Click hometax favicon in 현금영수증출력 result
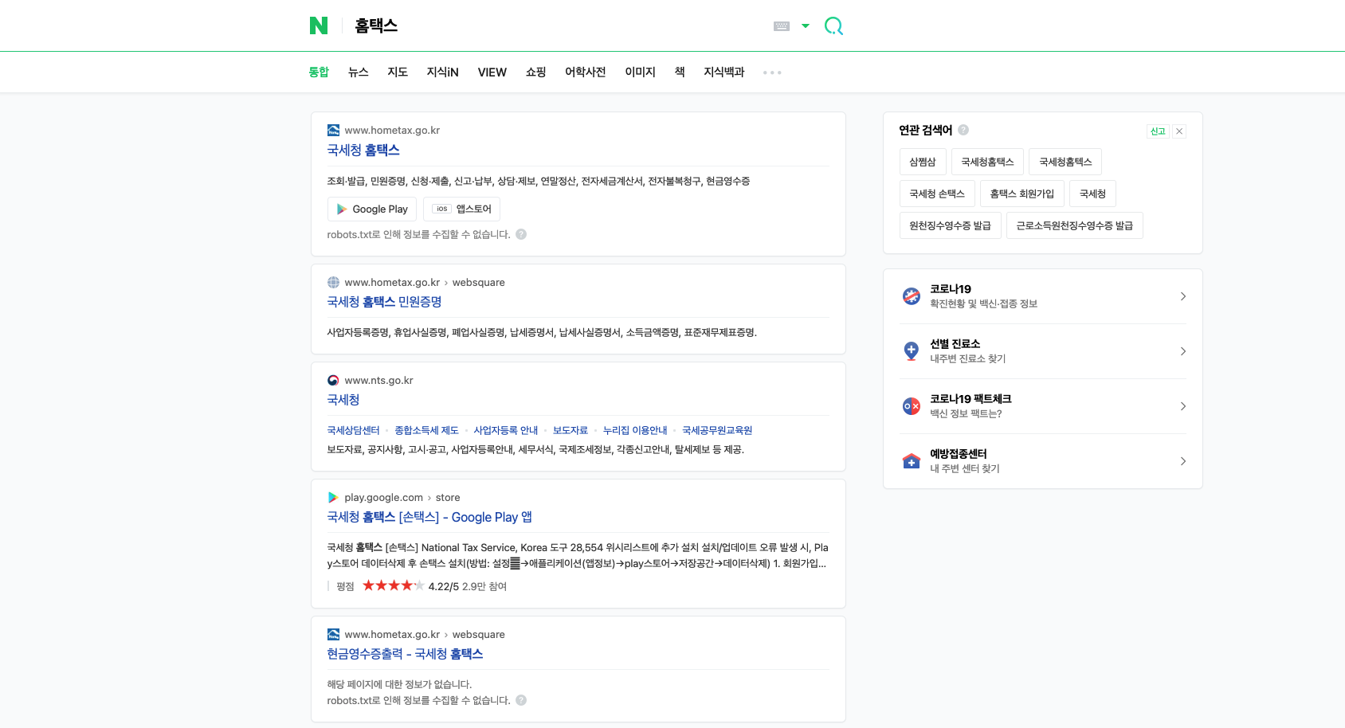 pos(333,634)
